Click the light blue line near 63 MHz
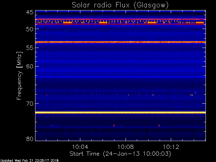Viewport: 216px width, 162px height. pyautogui.click(x=120, y=77)
